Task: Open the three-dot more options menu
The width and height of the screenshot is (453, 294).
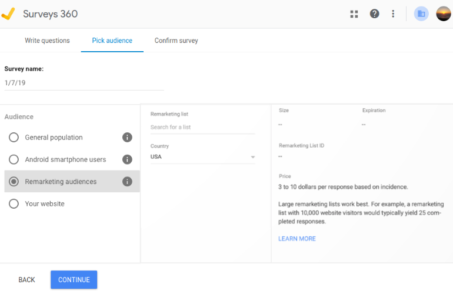Action: tap(393, 14)
